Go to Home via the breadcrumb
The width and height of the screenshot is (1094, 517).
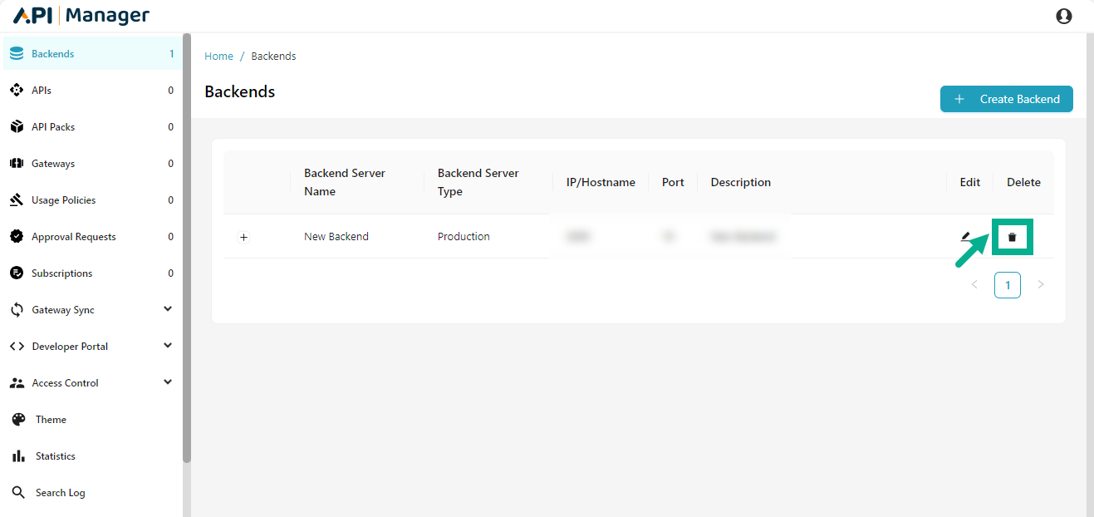click(218, 56)
